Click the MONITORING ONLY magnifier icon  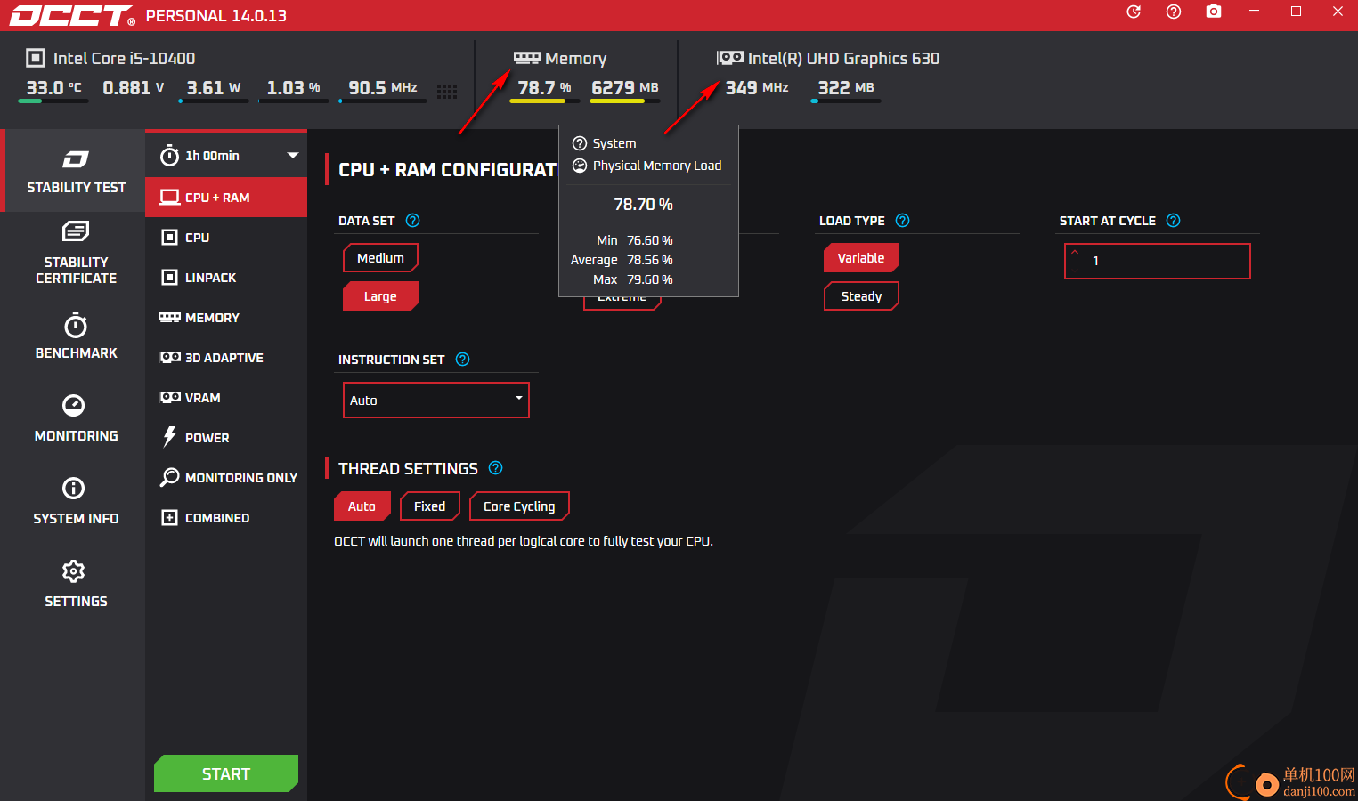[169, 478]
